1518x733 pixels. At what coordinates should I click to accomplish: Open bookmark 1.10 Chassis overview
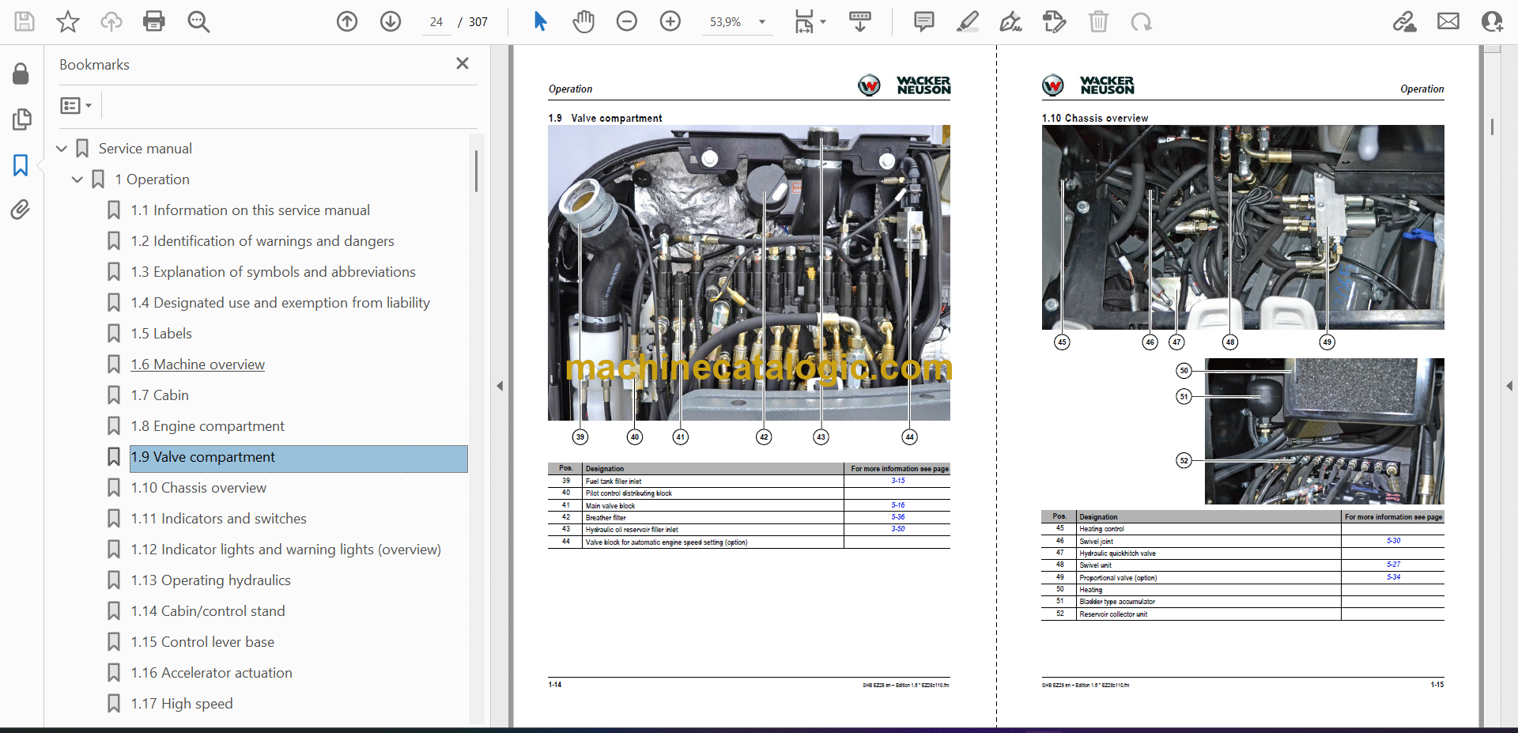pyautogui.click(x=198, y=488)
